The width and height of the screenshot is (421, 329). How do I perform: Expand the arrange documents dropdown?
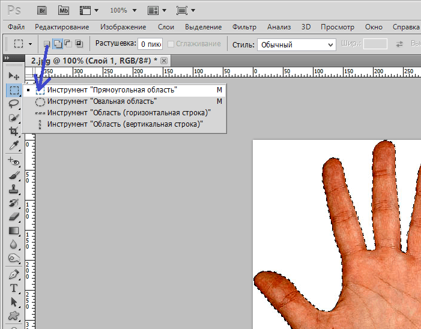click(x=157, y=10)
